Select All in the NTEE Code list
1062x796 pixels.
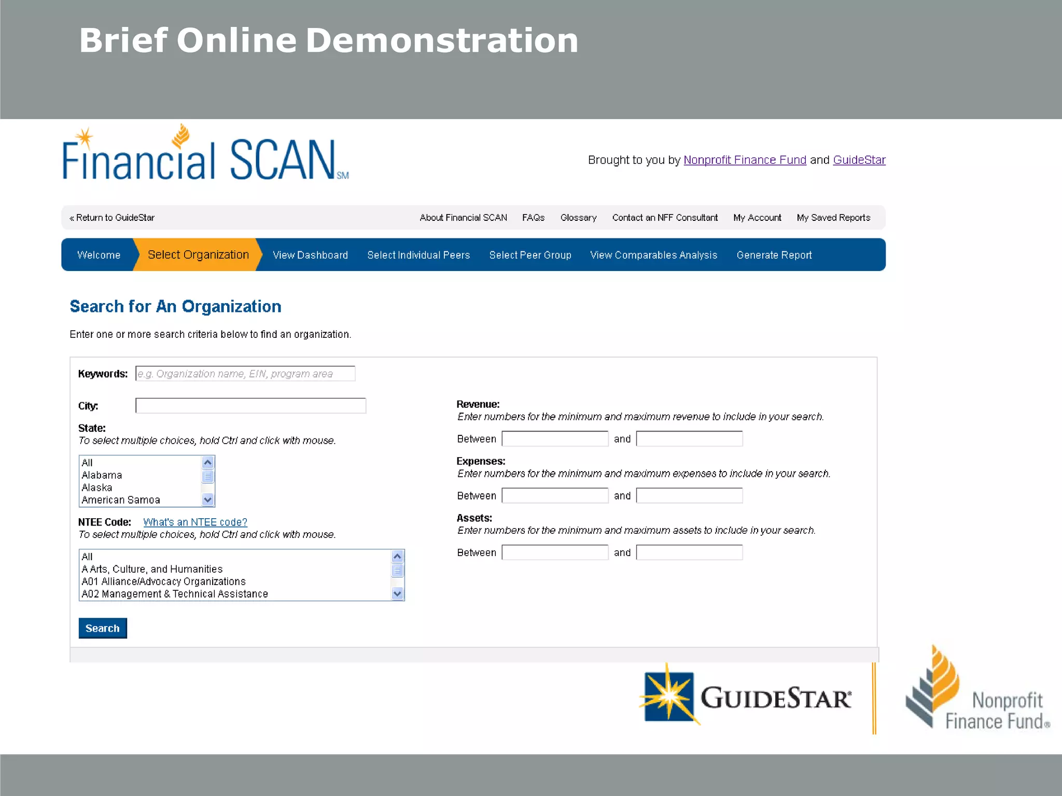click(x=235, y=557)
